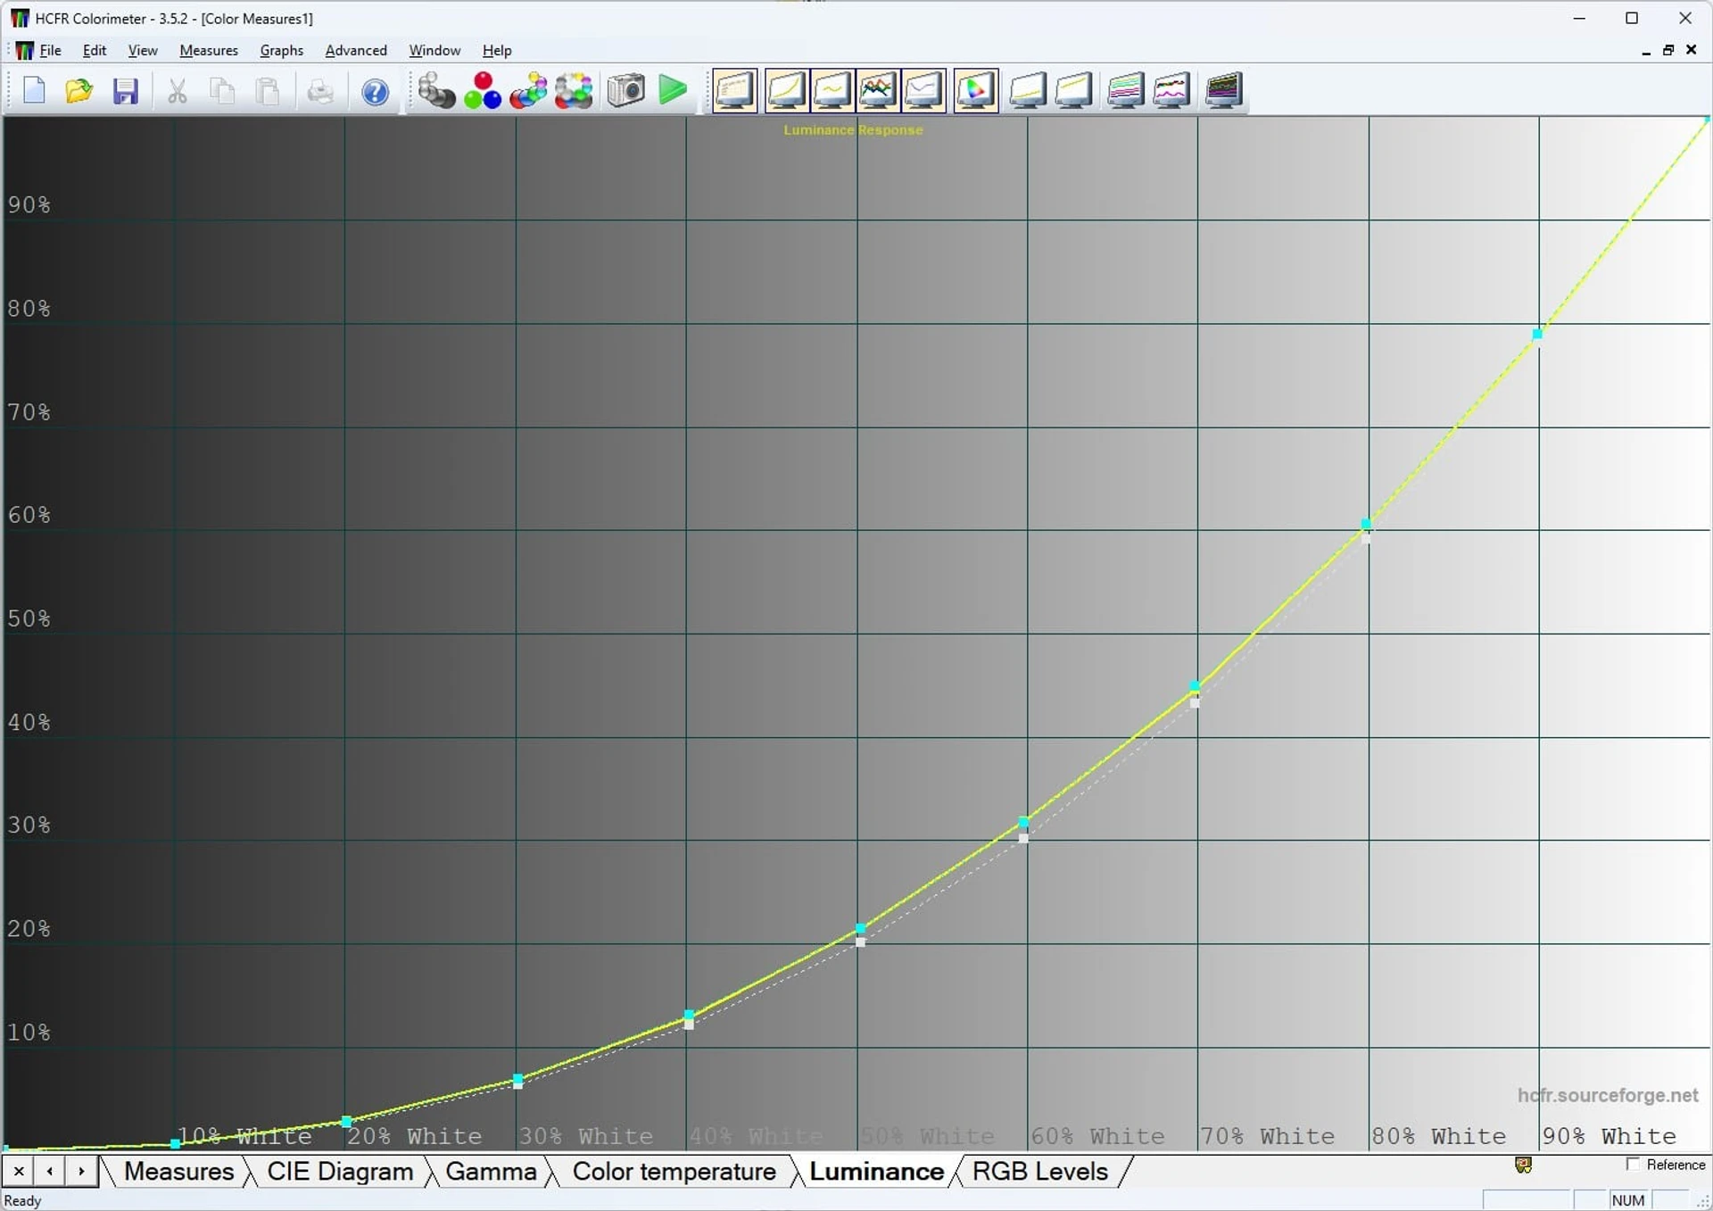Click the Cut scissors icon

tap(177, 91)
